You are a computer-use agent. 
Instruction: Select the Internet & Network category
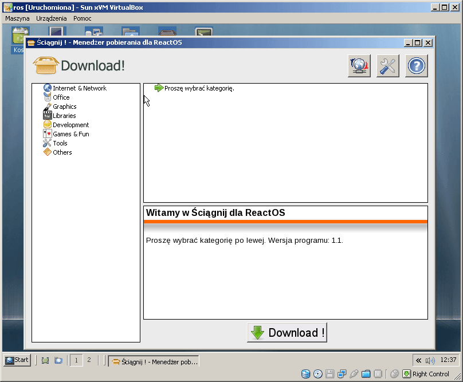79,88
